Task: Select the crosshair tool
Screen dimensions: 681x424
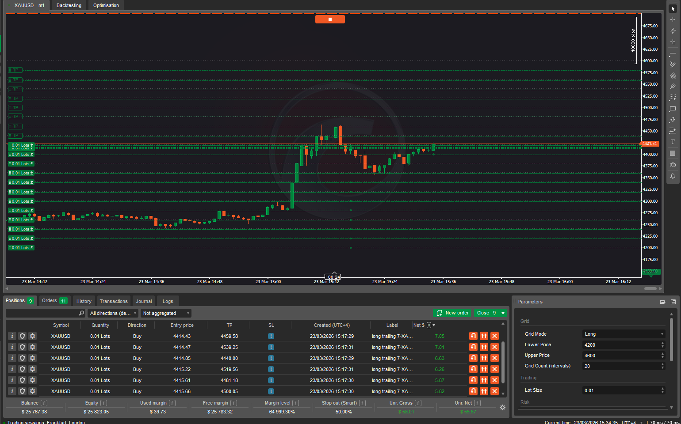Action: tap(673, 19)
